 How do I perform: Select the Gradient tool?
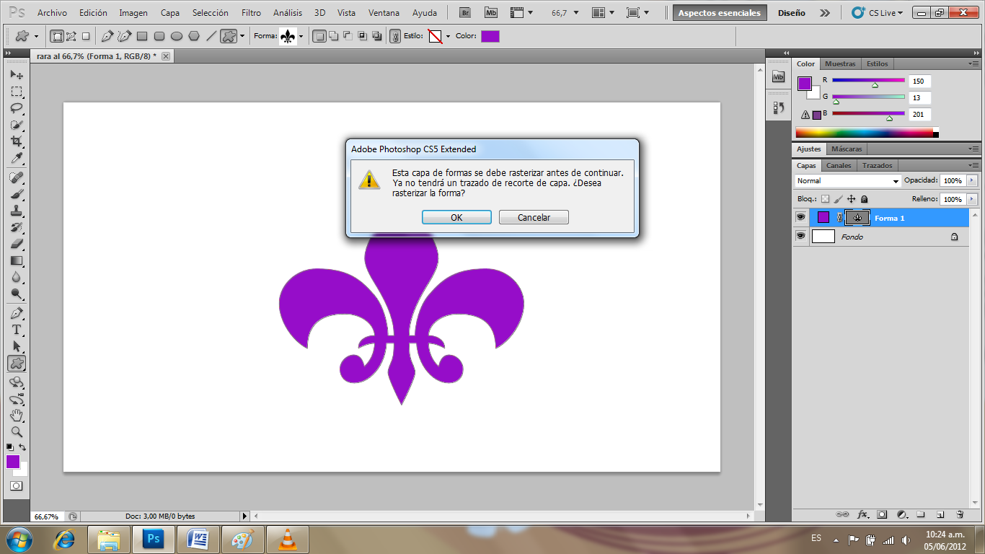click(x=17, y=260)
